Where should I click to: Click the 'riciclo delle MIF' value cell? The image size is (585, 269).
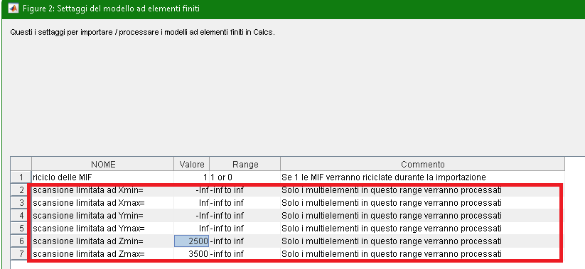[x=192, y=177]
